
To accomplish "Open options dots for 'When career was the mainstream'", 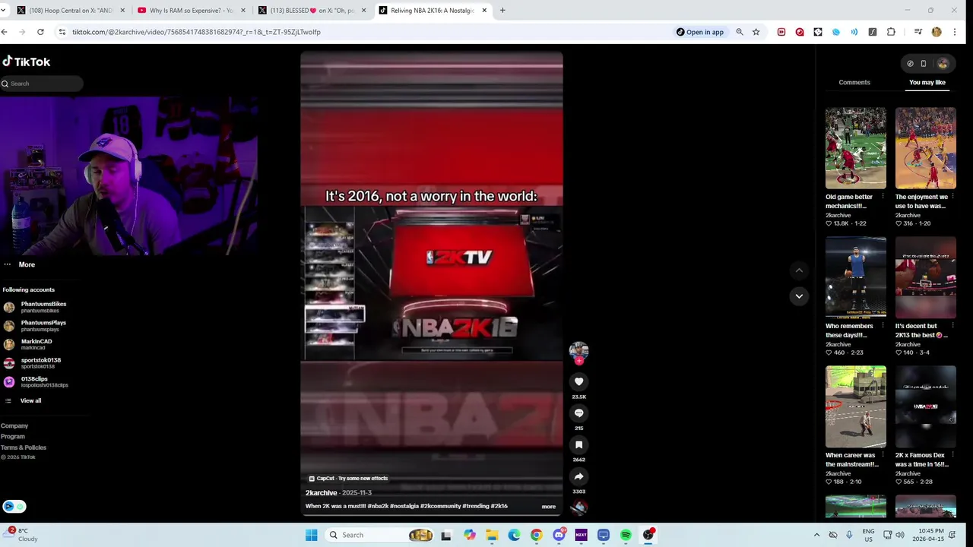I will tap(883, 455).
